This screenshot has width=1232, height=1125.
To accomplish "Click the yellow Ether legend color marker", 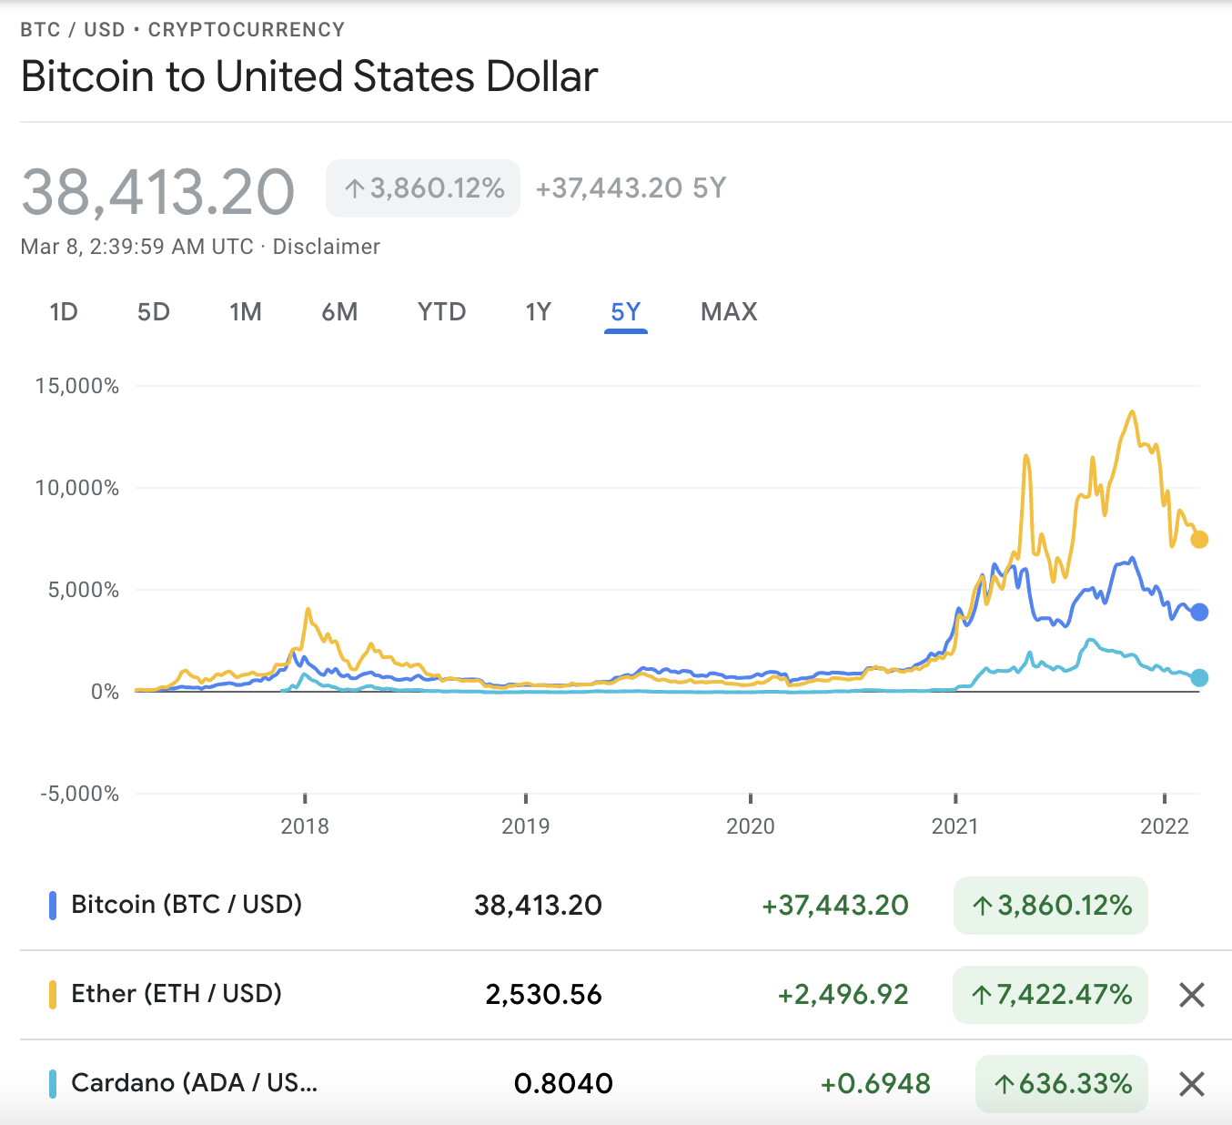I will 54,994.
